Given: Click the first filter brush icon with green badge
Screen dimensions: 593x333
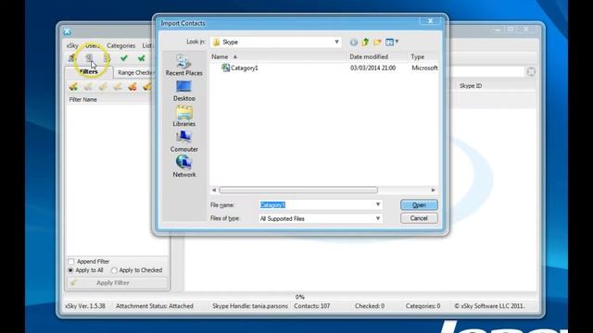Looking at the screenshot, I should pos(73,86).
